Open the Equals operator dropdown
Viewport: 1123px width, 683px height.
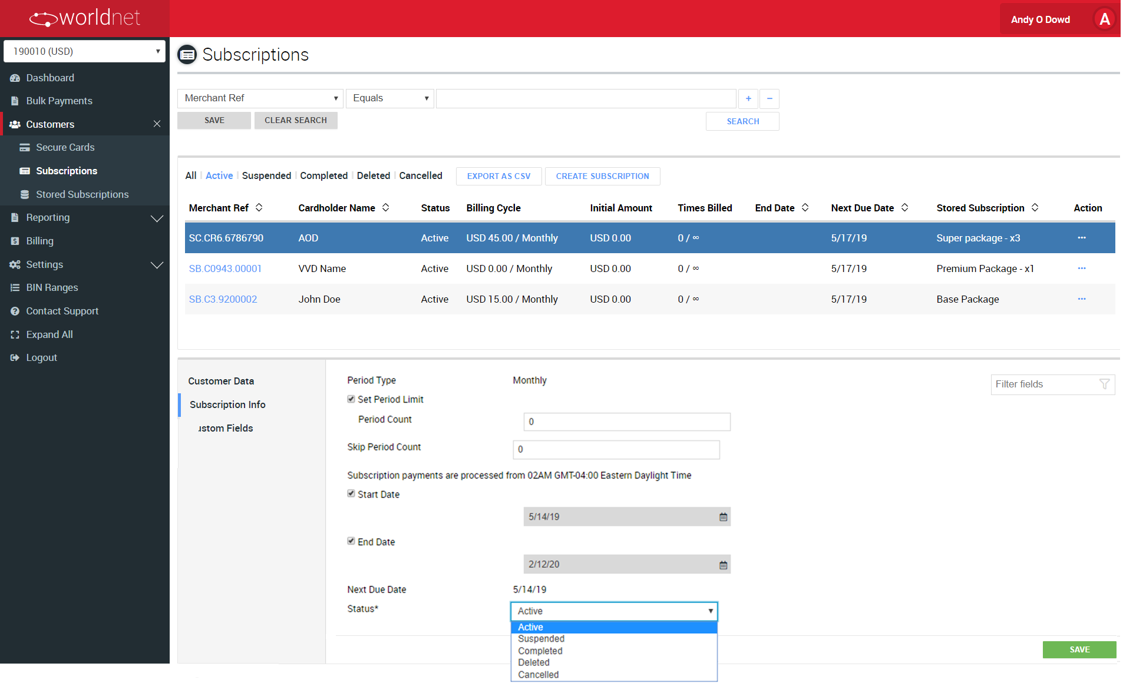[390, 98]
